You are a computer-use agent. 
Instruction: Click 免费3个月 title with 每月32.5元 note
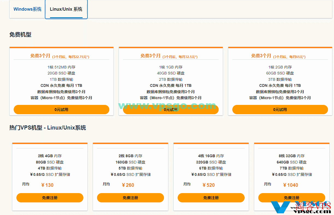151,56
